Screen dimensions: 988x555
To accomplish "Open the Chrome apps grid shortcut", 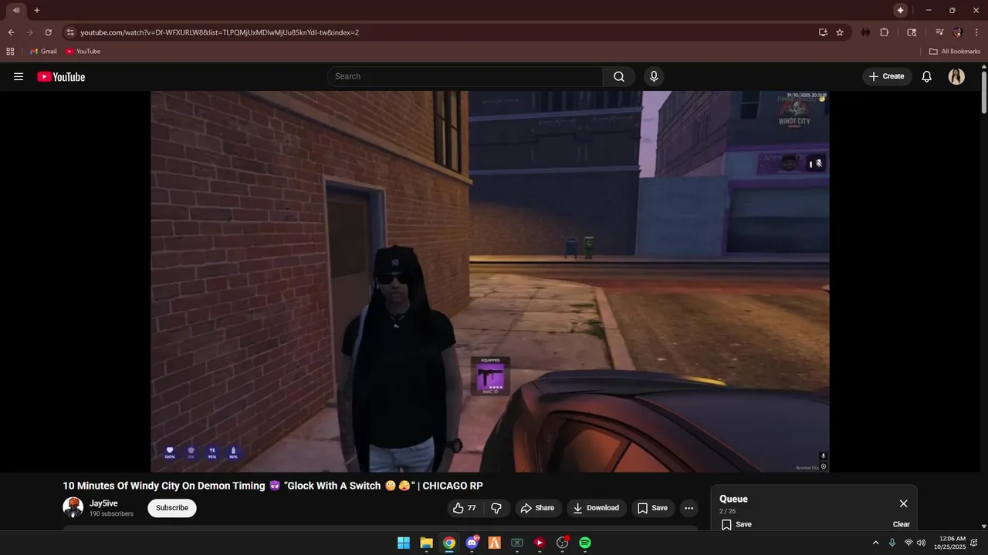I will pyautogui.click(x=10, y=52).
